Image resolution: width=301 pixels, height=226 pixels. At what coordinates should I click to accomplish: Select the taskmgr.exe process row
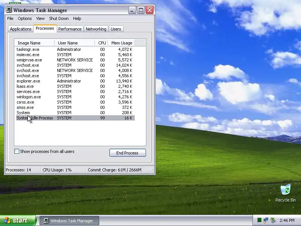click(x=75, y=49)
